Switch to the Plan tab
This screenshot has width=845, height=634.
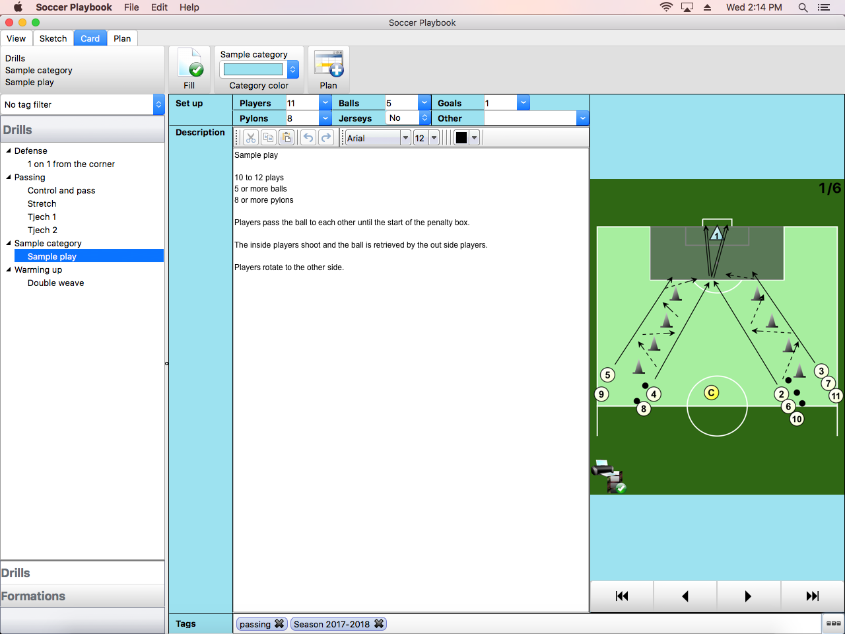122,38
